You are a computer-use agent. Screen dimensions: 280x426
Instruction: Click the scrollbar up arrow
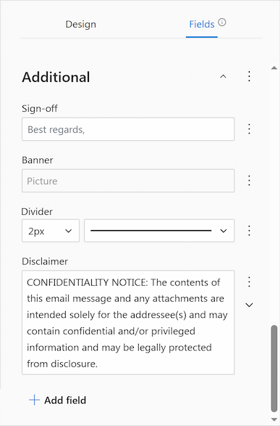(x=274, y=68)
